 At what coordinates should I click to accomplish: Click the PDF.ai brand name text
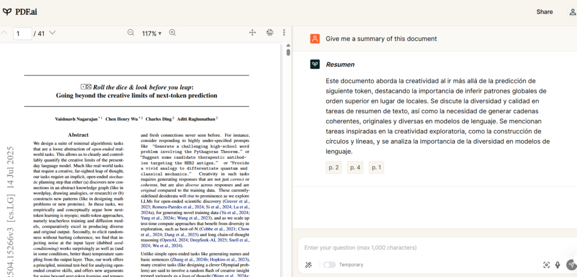pos(26,12)
